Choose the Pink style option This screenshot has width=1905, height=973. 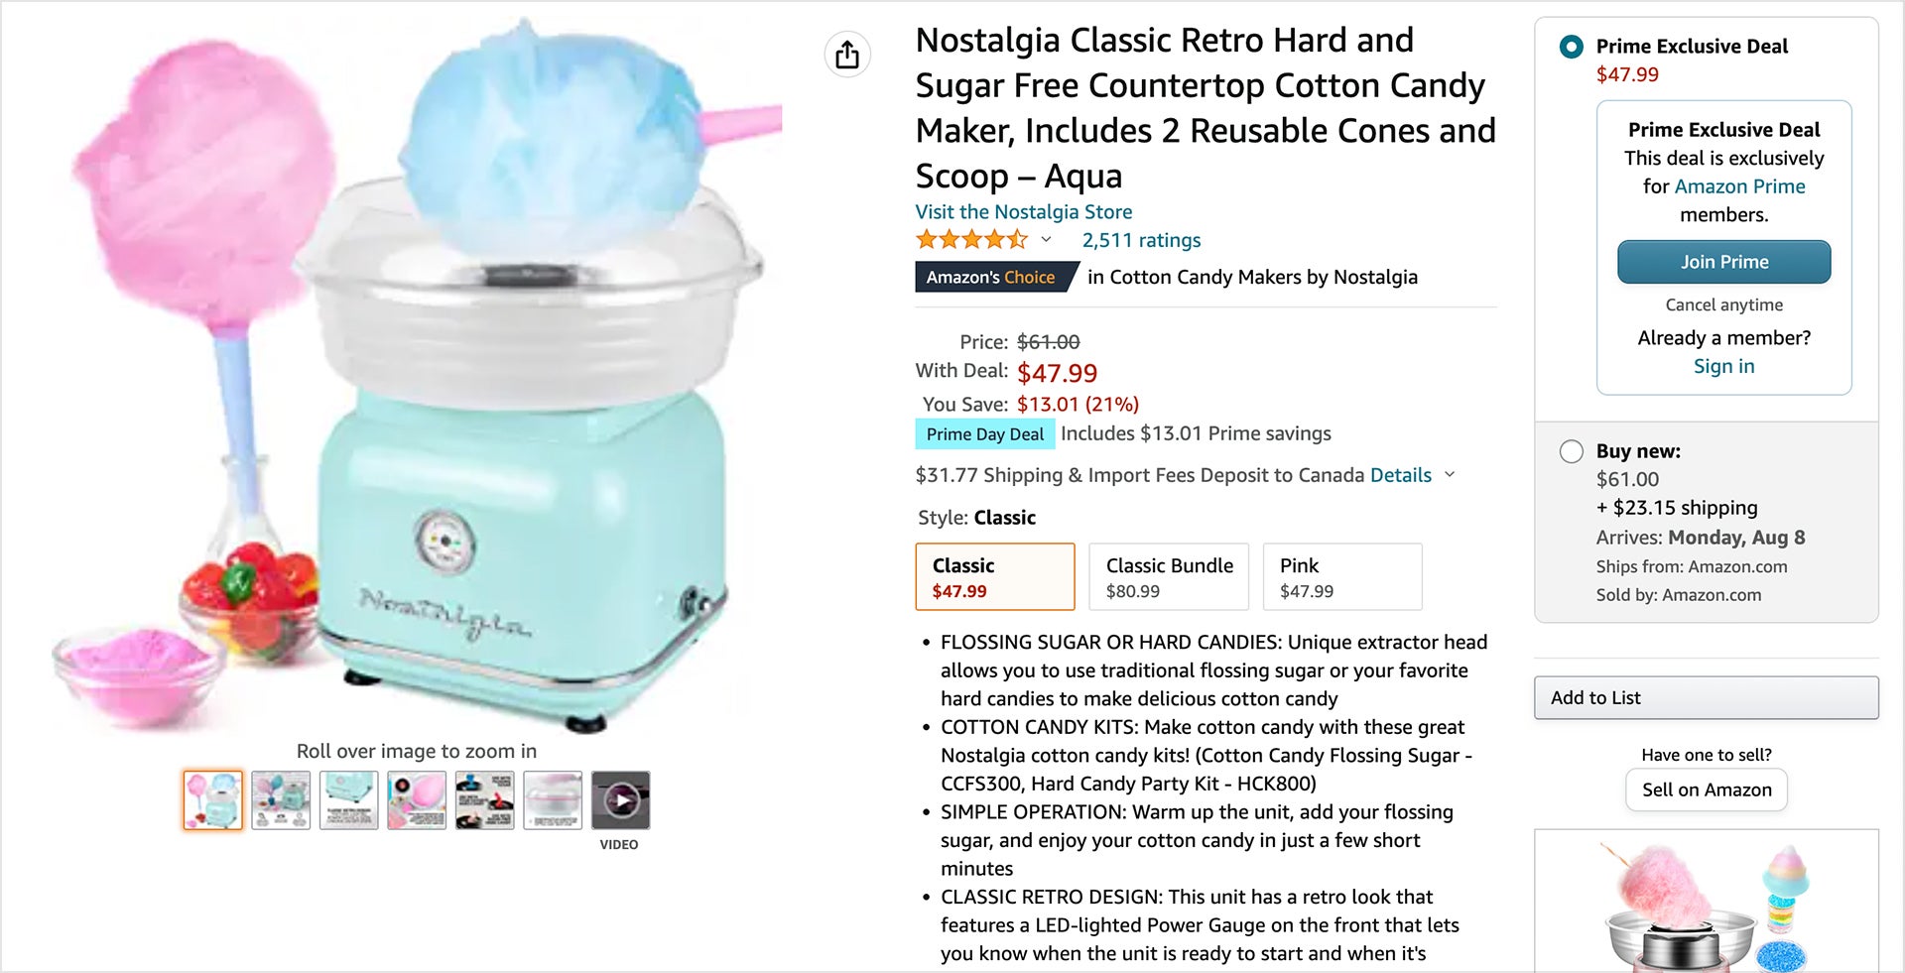pyautogui.click(x=1341, y=576)
